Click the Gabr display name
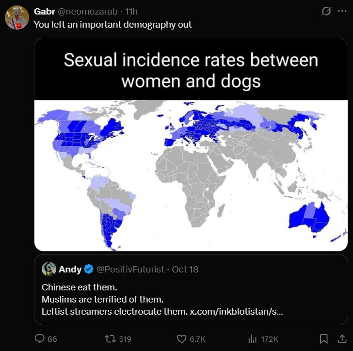This screenshot has height=351, width=353. (x=44, y=12)
